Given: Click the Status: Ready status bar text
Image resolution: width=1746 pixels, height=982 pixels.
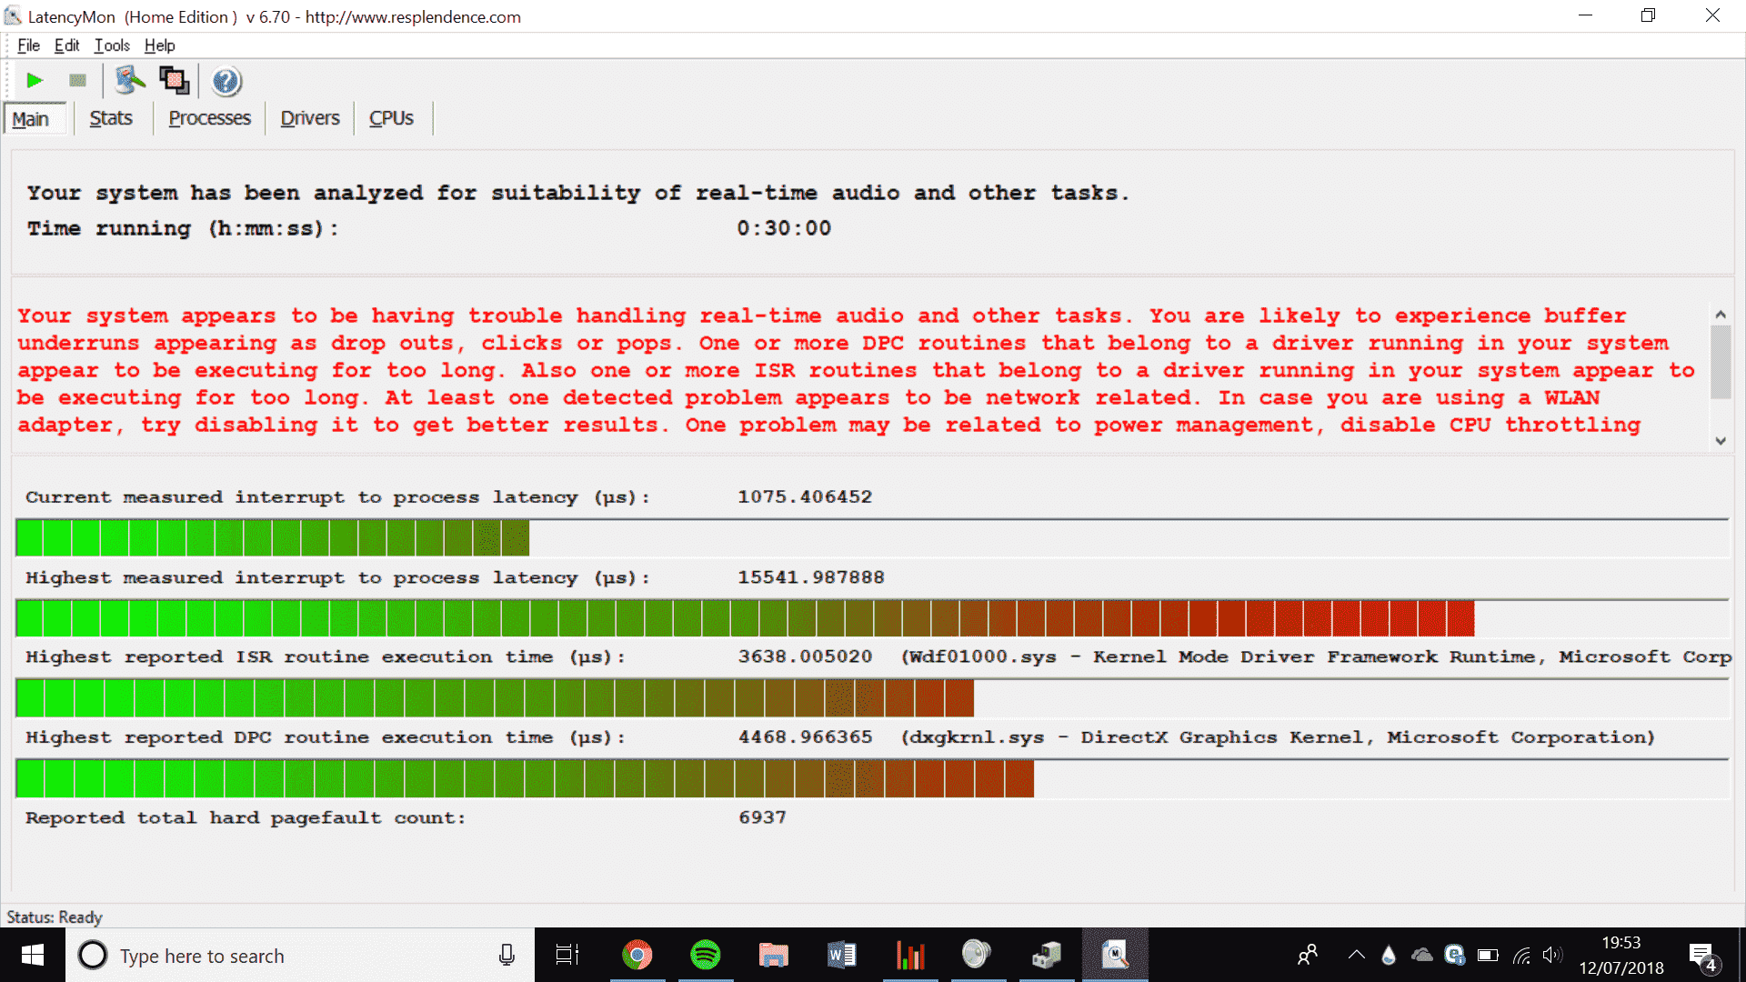Looking at the screenshot, I should click(55, 917).
